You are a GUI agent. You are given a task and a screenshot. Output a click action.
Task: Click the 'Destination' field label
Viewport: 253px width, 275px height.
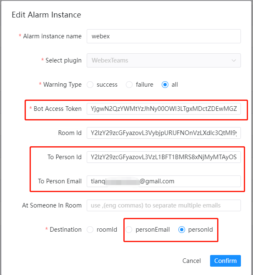pyautogui.click(x=65, y=230)
